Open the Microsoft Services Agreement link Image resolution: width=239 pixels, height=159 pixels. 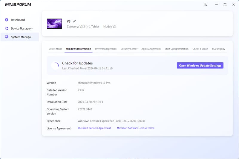tap(94, 128)
